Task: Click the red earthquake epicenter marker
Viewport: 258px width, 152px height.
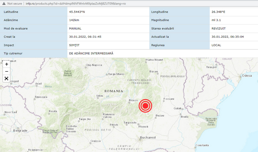Action: (x=145, y=106)
